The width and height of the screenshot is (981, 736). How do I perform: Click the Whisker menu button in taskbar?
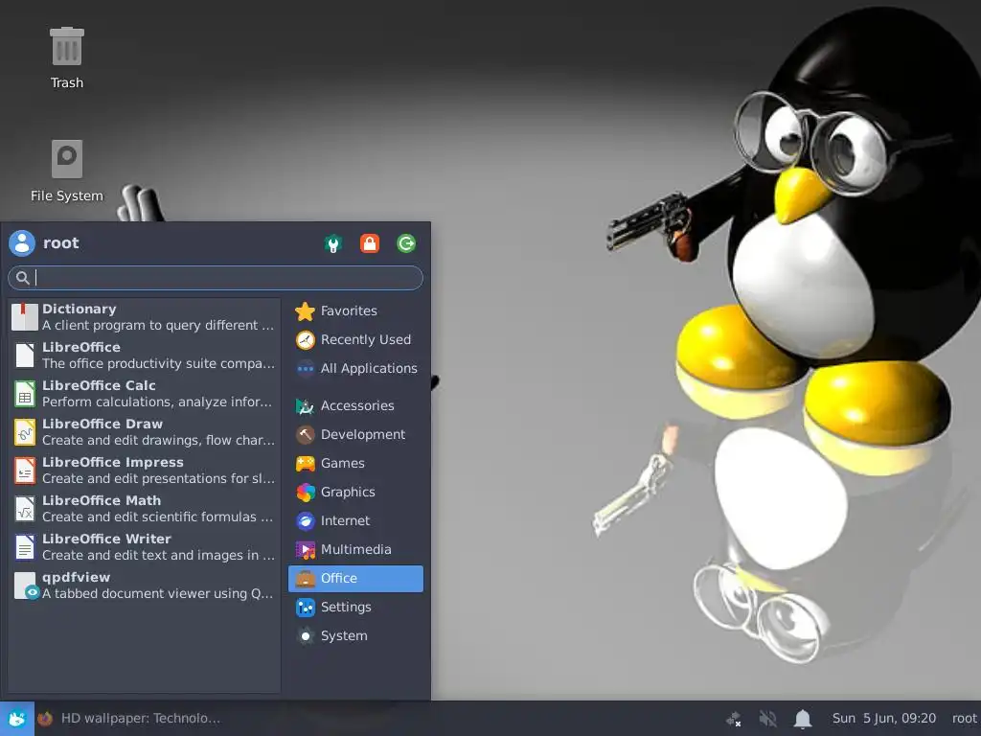17,719
